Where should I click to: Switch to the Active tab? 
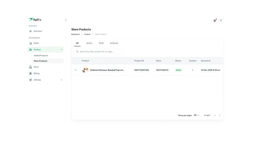[89, 43]
